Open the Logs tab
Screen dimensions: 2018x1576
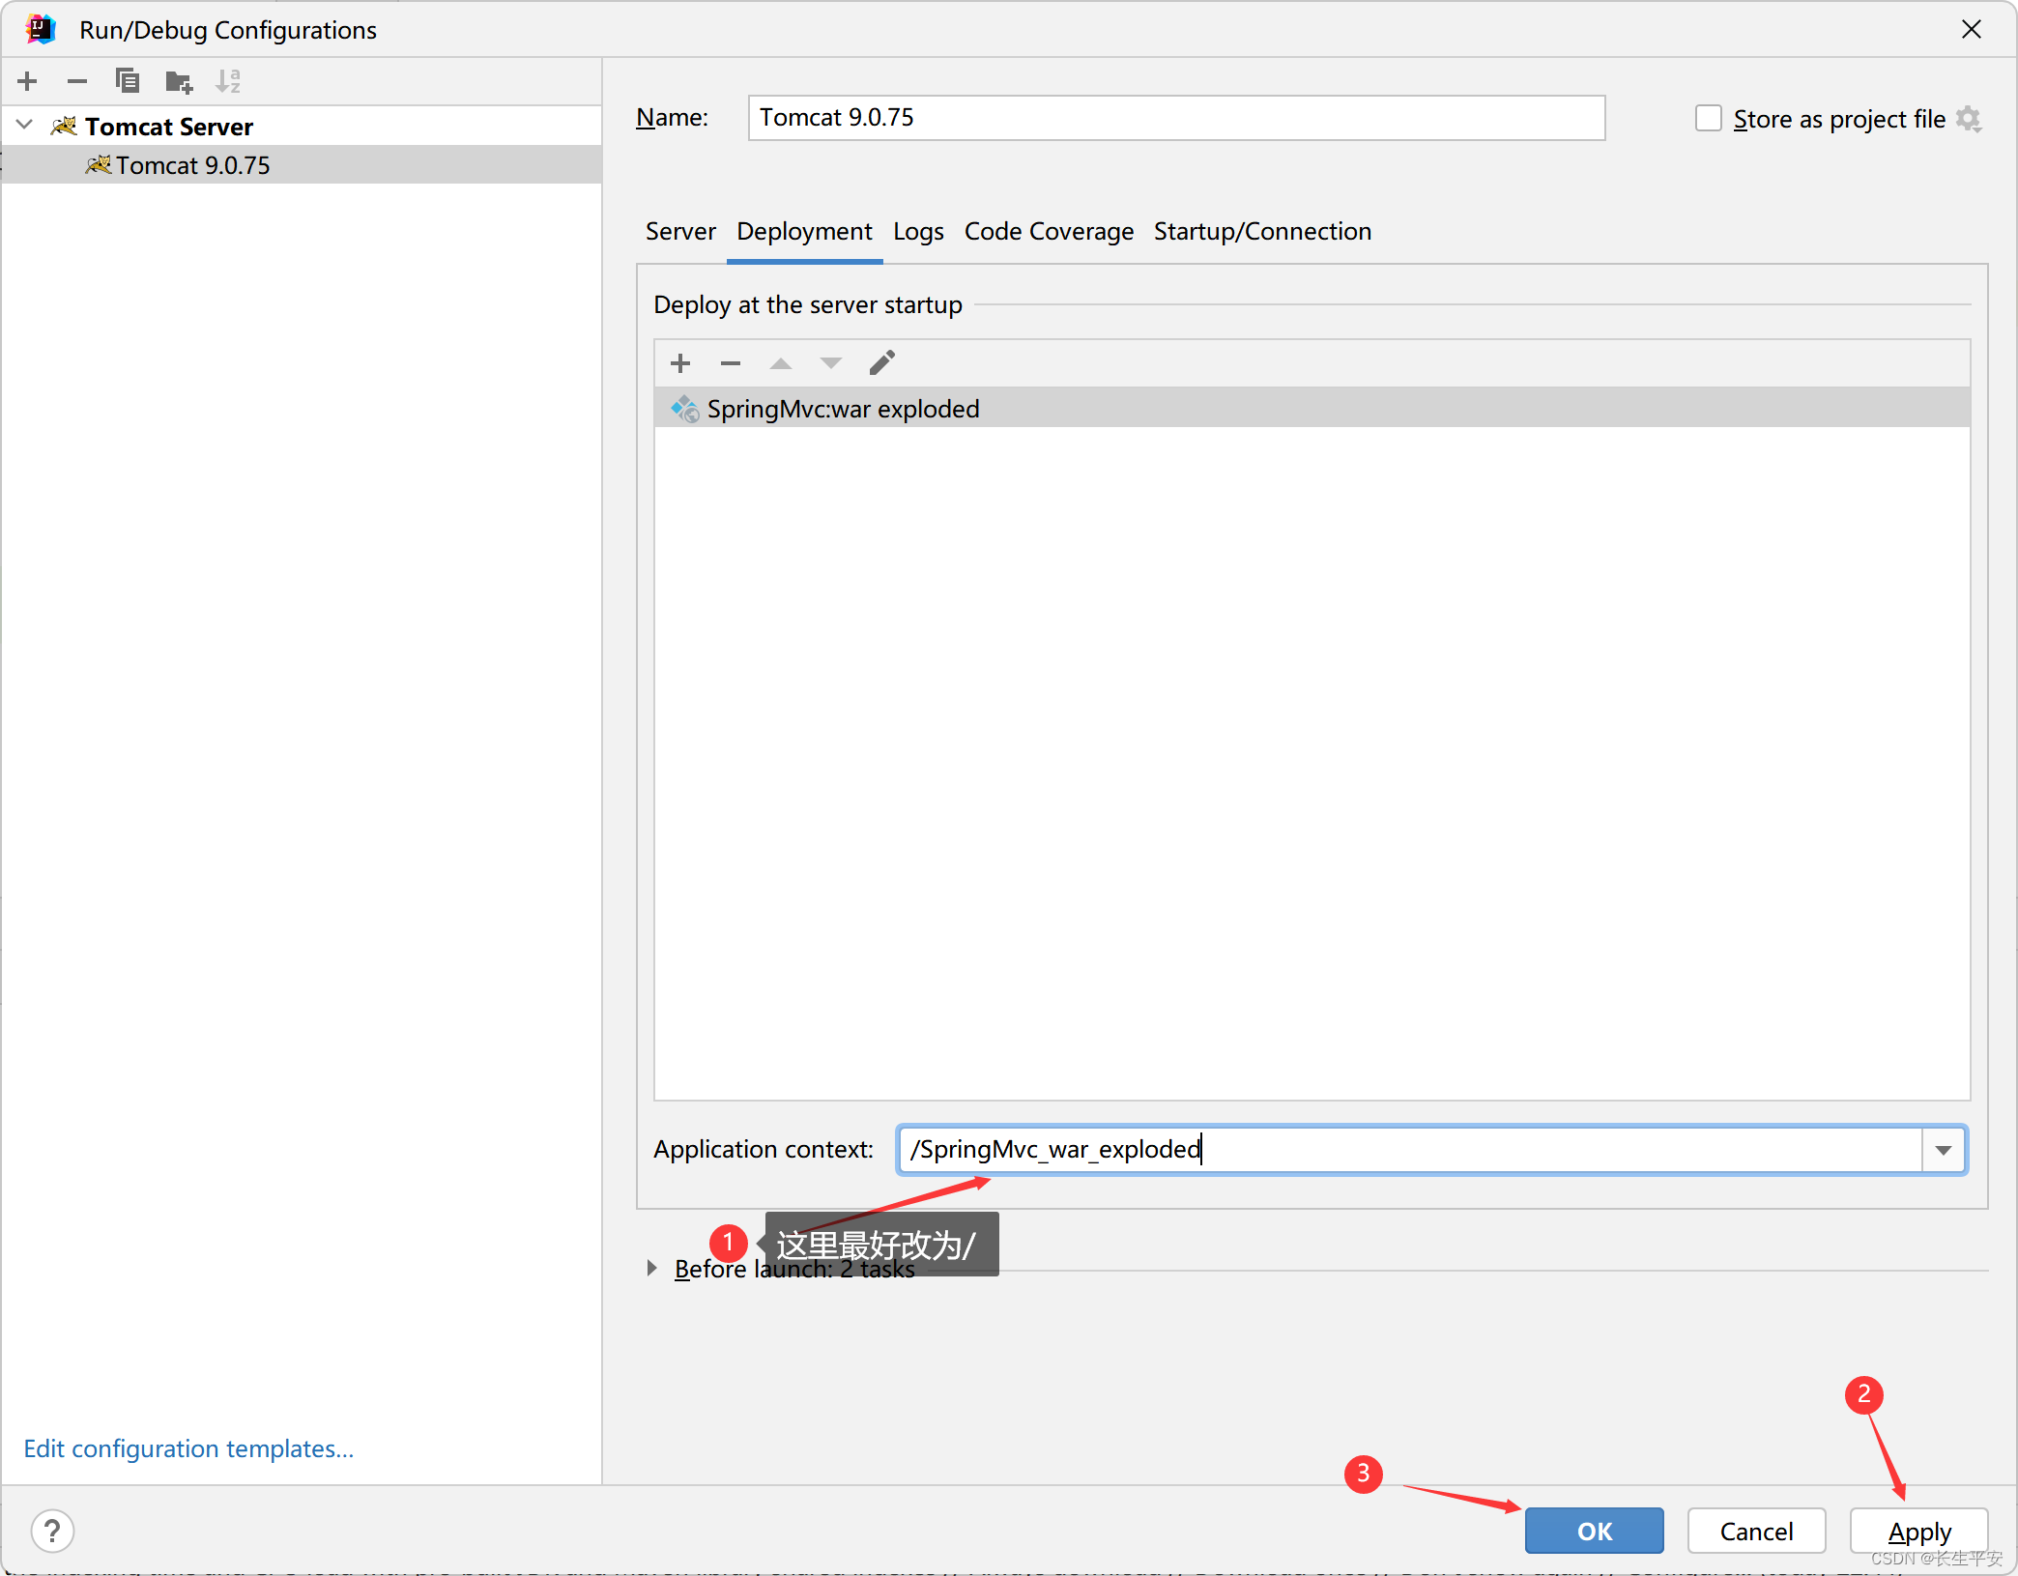(x=918, y=232)
